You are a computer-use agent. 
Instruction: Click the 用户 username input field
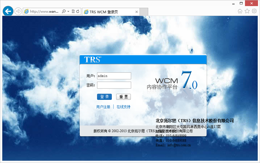pyautogui.click(x=114, y=76)
